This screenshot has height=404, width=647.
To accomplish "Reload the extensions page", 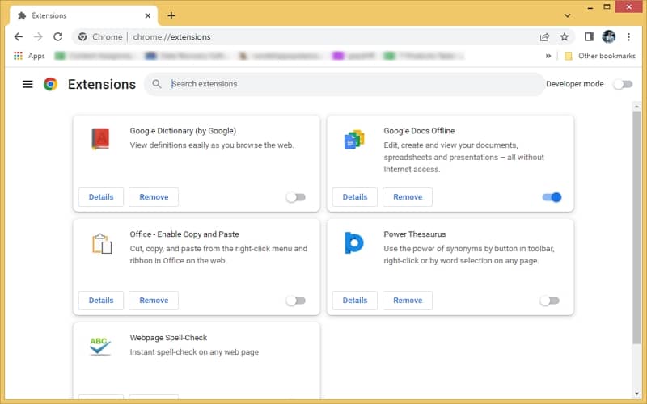I will click(x=57, y=36).
